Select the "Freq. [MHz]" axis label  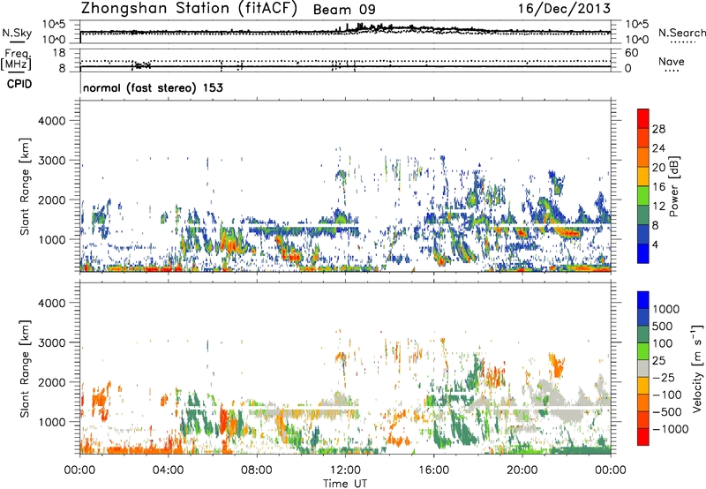click(x=17, y=59)
